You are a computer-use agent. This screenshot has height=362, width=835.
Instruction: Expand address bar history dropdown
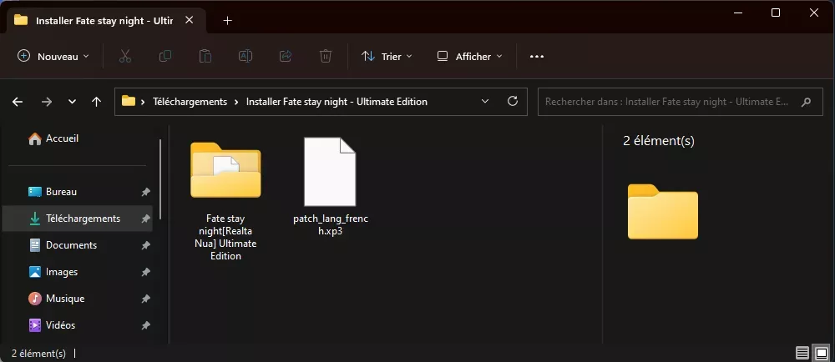tap(484, 101)
